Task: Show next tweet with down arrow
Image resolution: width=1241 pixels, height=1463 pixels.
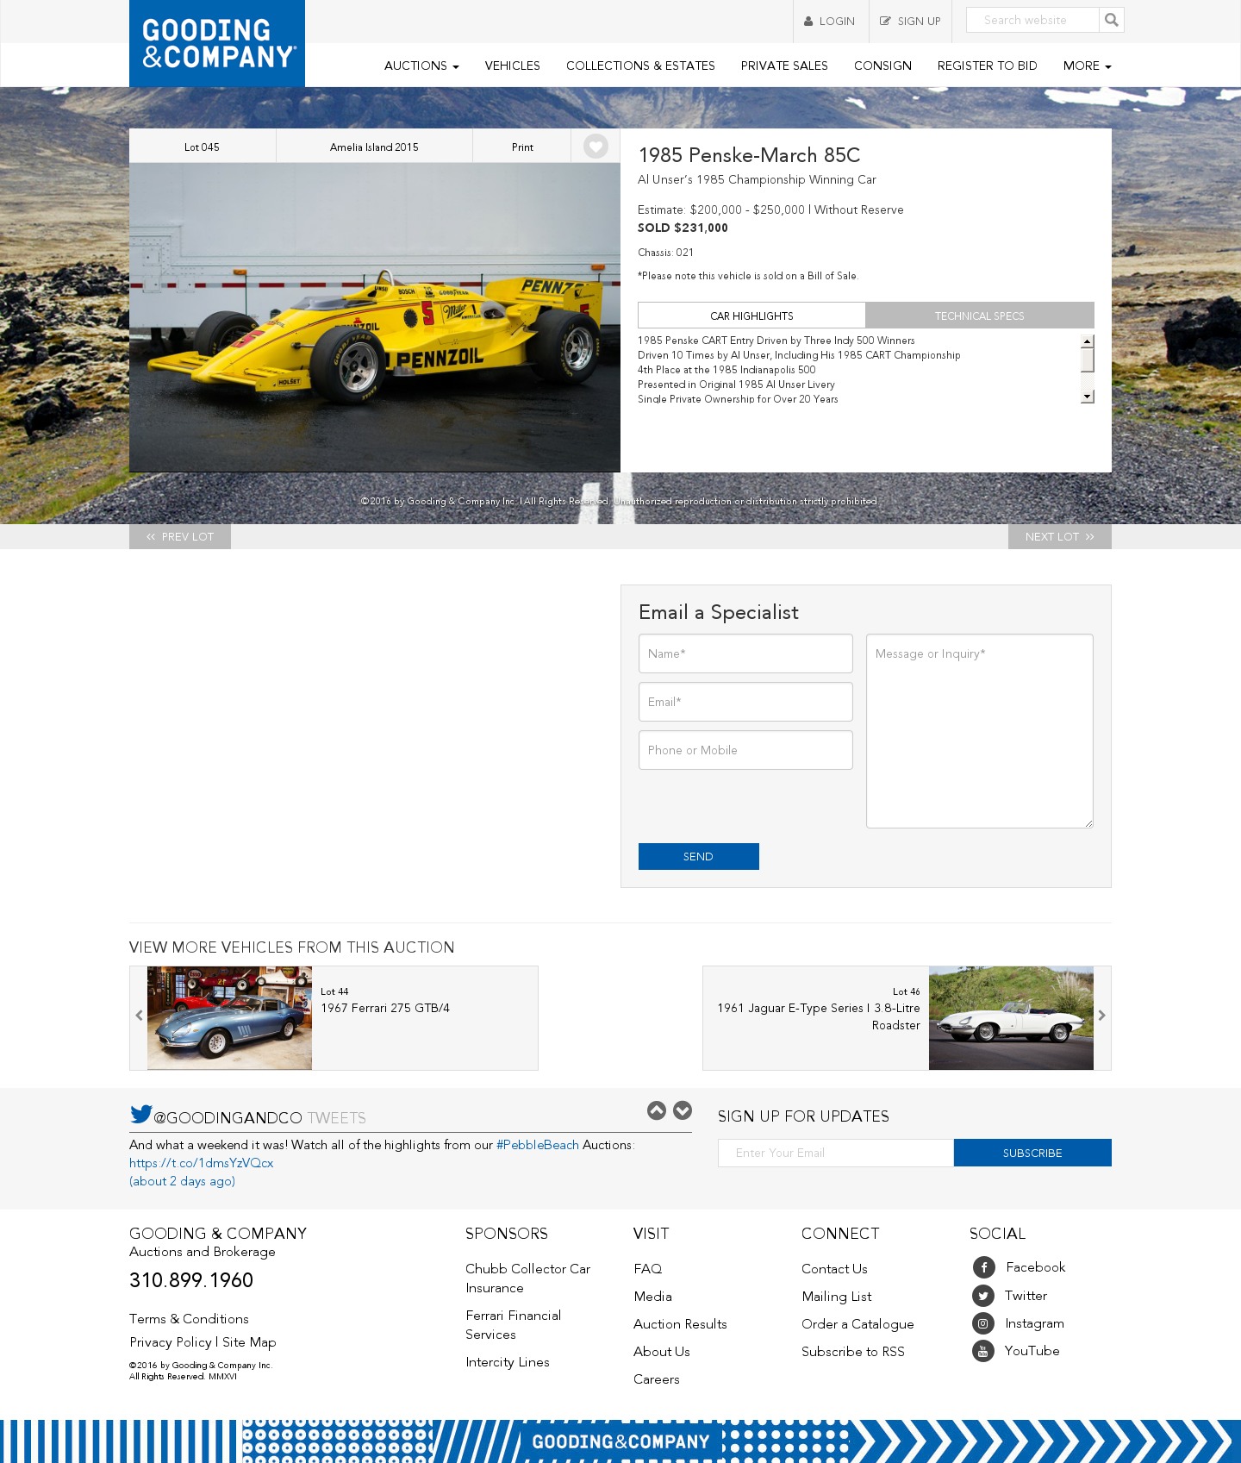Action: (x=683, y=1110)
